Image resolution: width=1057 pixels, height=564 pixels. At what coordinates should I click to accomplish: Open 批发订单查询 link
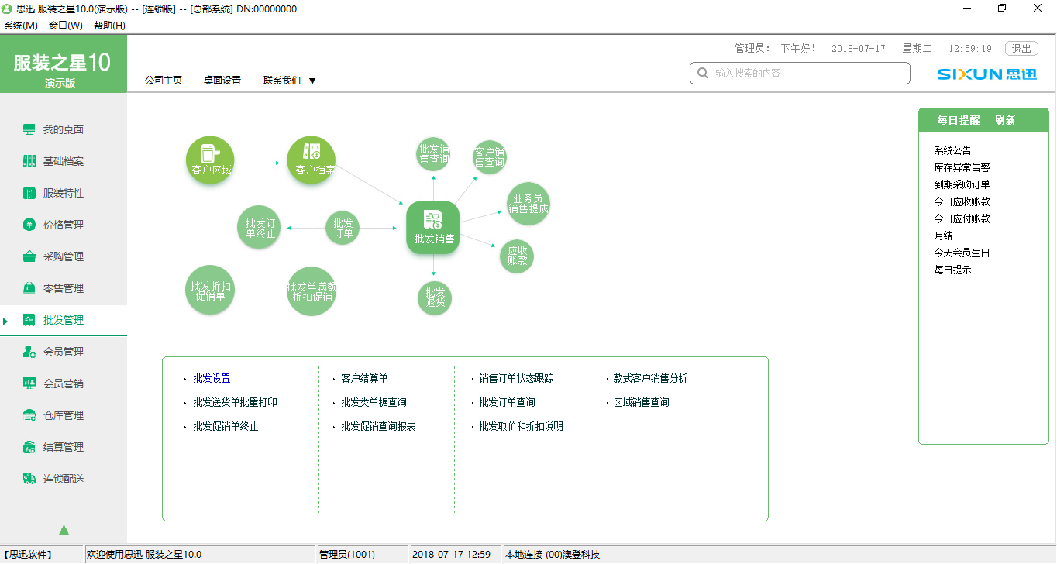pos(507,403)
